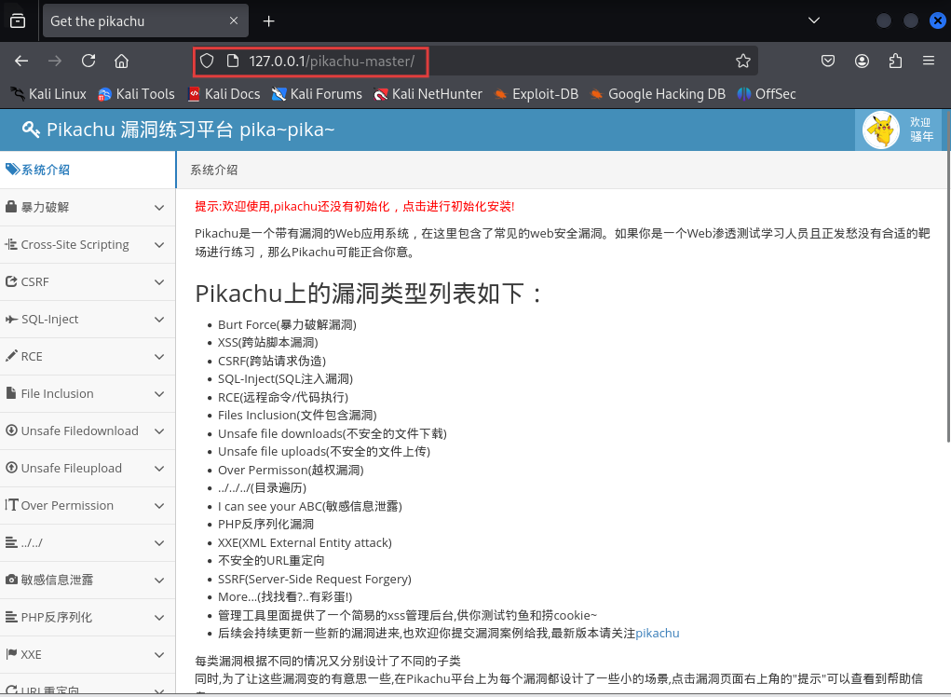
Task: Open the Kali Linux bookmark
Action: [48, 94]
